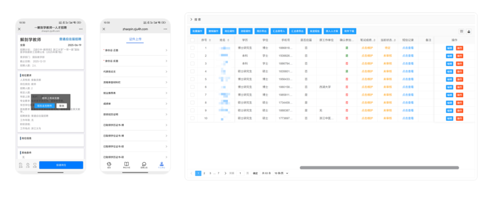The height and width of the screenshot is (197, 492).
Task: Close the middle phone's zhaopin page
Action: click(104, 29)
